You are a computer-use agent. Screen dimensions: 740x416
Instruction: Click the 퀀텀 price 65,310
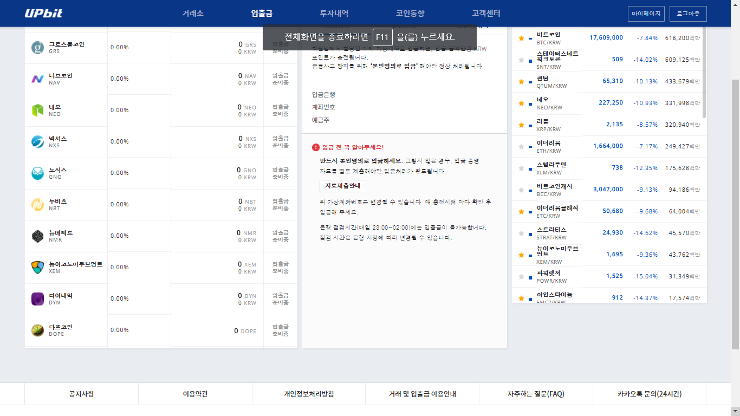pyautogui.click(x=613, y=81)
